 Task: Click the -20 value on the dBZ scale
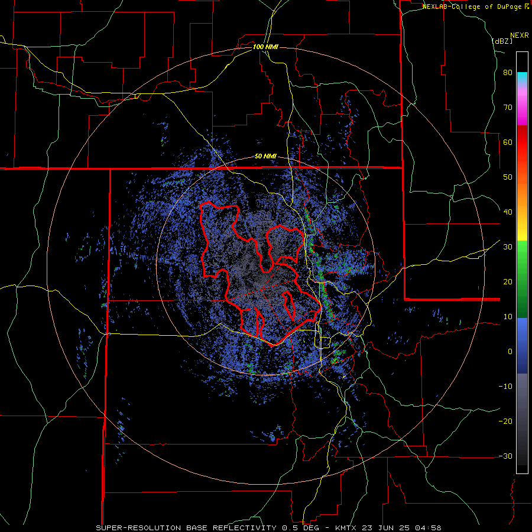click(505, 421)
